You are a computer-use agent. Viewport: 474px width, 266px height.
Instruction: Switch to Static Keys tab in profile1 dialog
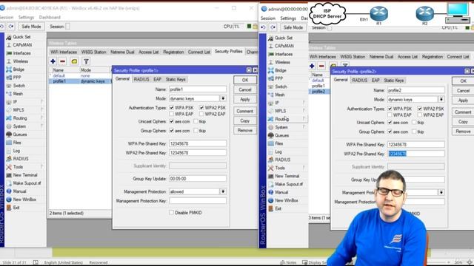coord(176,79)
